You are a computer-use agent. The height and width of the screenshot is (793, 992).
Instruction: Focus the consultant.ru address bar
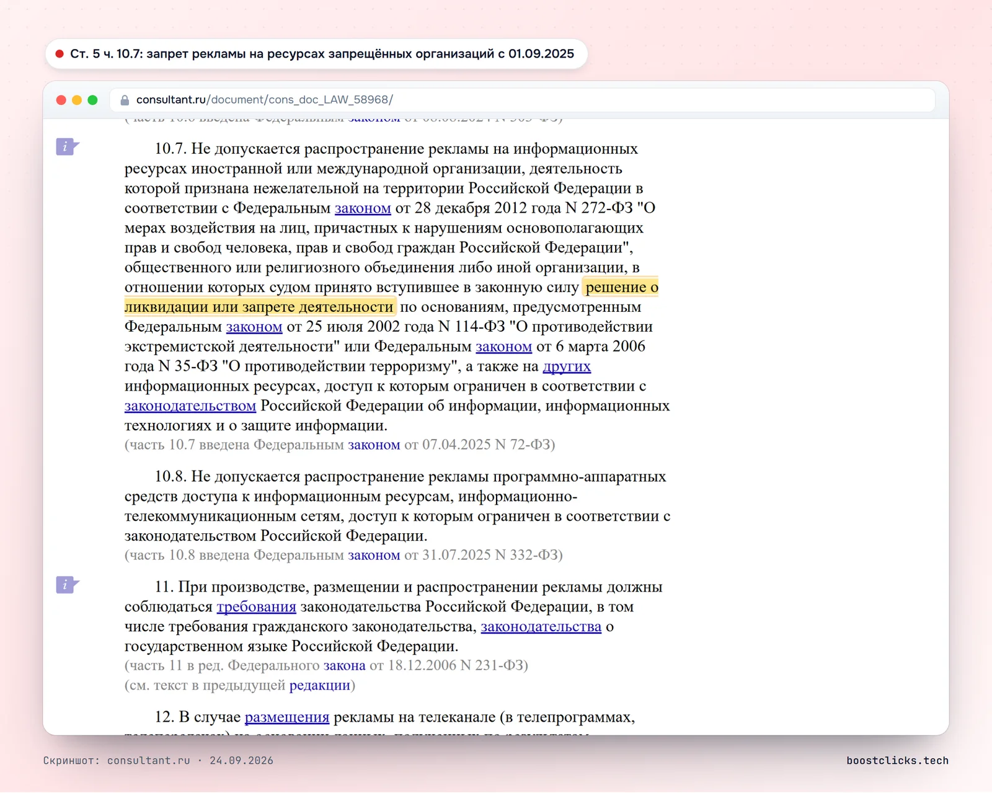[522, 100]
